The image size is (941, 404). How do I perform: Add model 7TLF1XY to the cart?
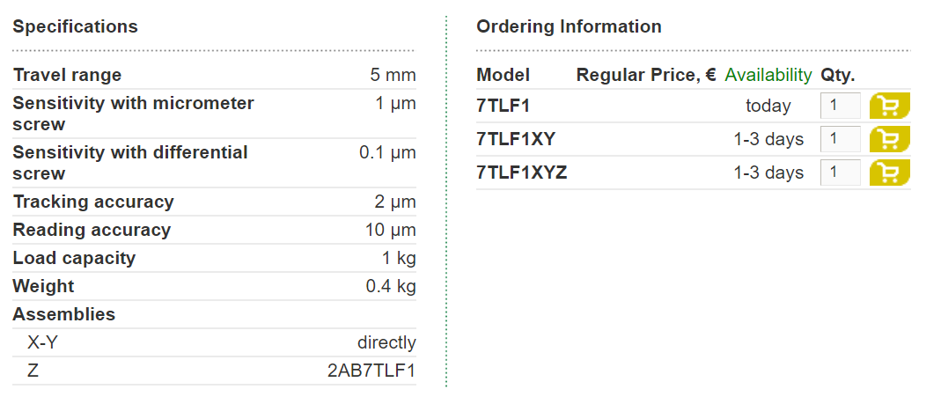coord(889,139)
